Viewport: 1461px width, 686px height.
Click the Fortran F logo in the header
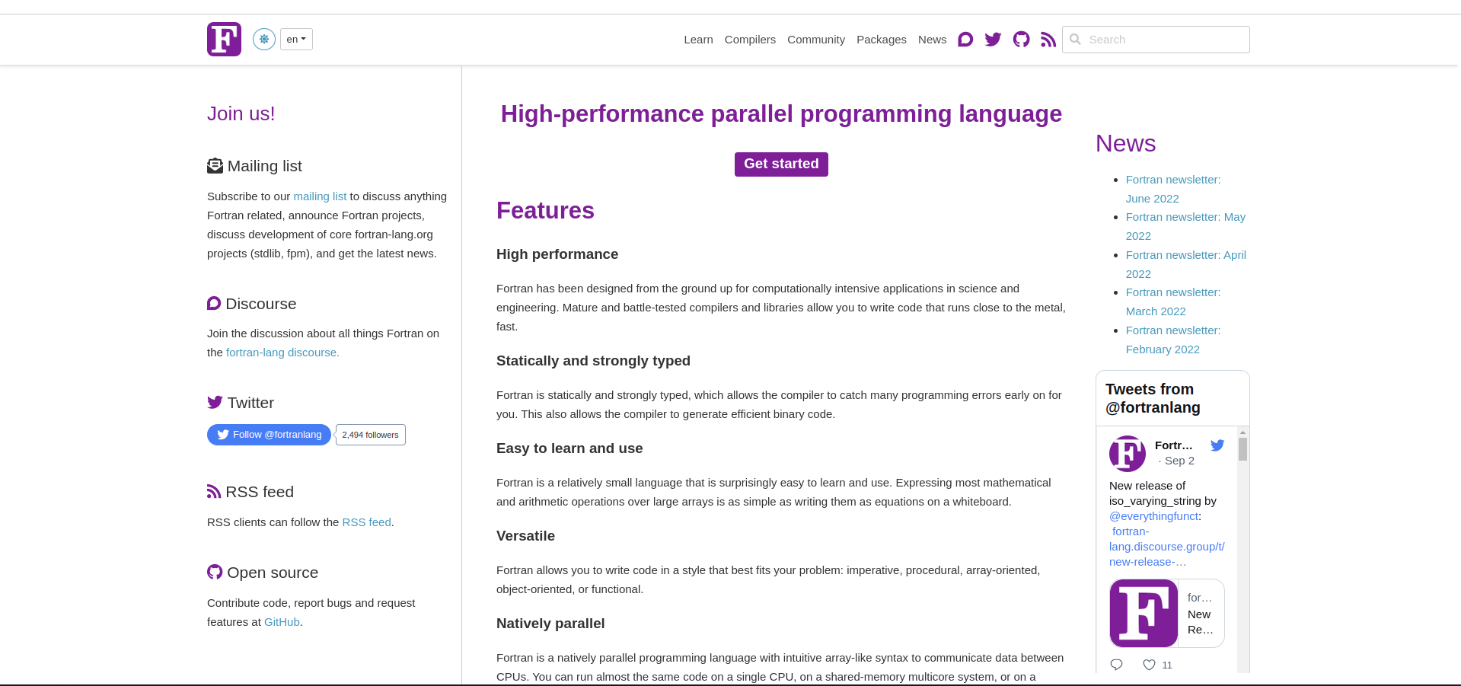224,39
